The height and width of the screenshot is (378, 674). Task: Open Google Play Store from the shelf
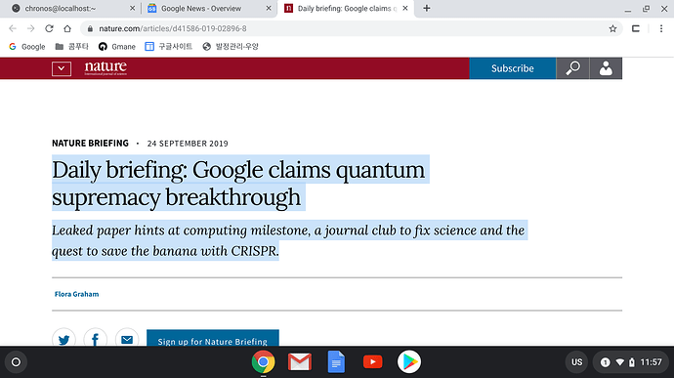(409, 362)
